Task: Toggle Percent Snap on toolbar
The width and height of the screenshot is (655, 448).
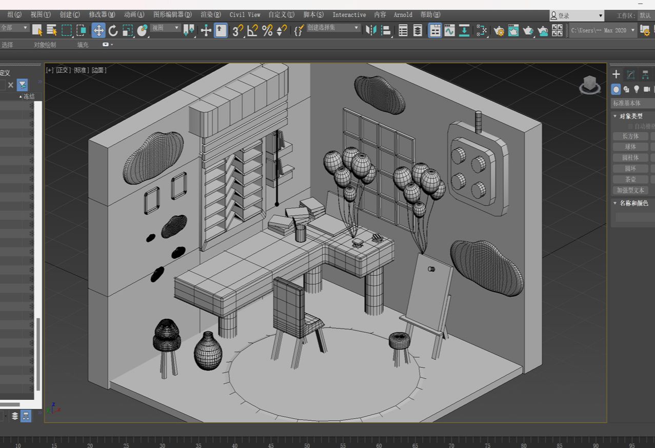Action: [x=267, y=30]
